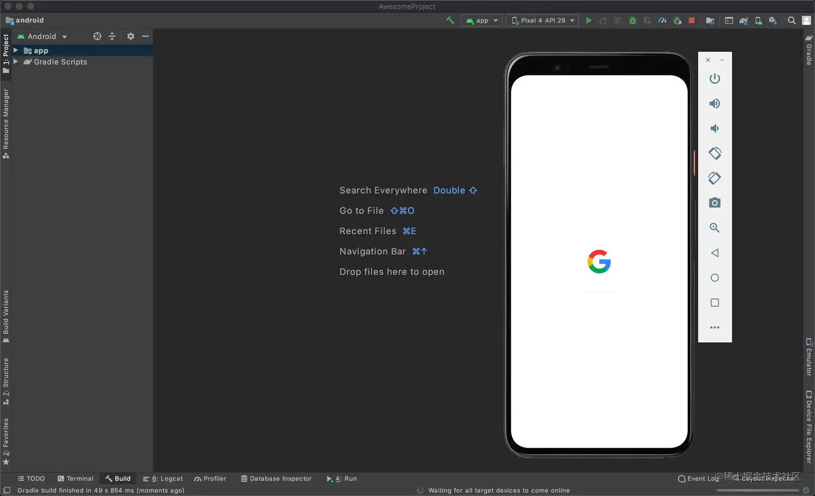Viewport: 815px width, 496px height.
Task: Click the Apply Changes and Restart Activity icon
Action: tap(603, 20)
